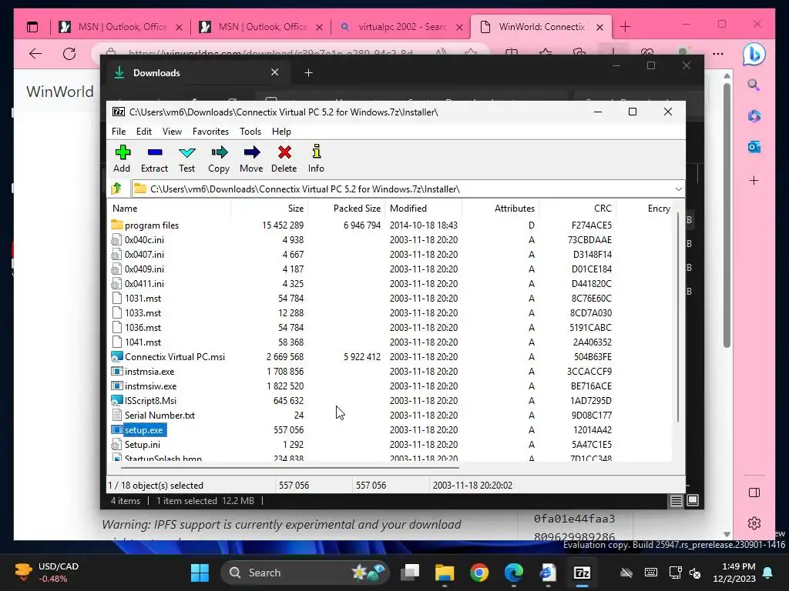The height and width of the screenshot is (591, 789).
Task: Sort the file list by Size column
Action: [270, 208]
